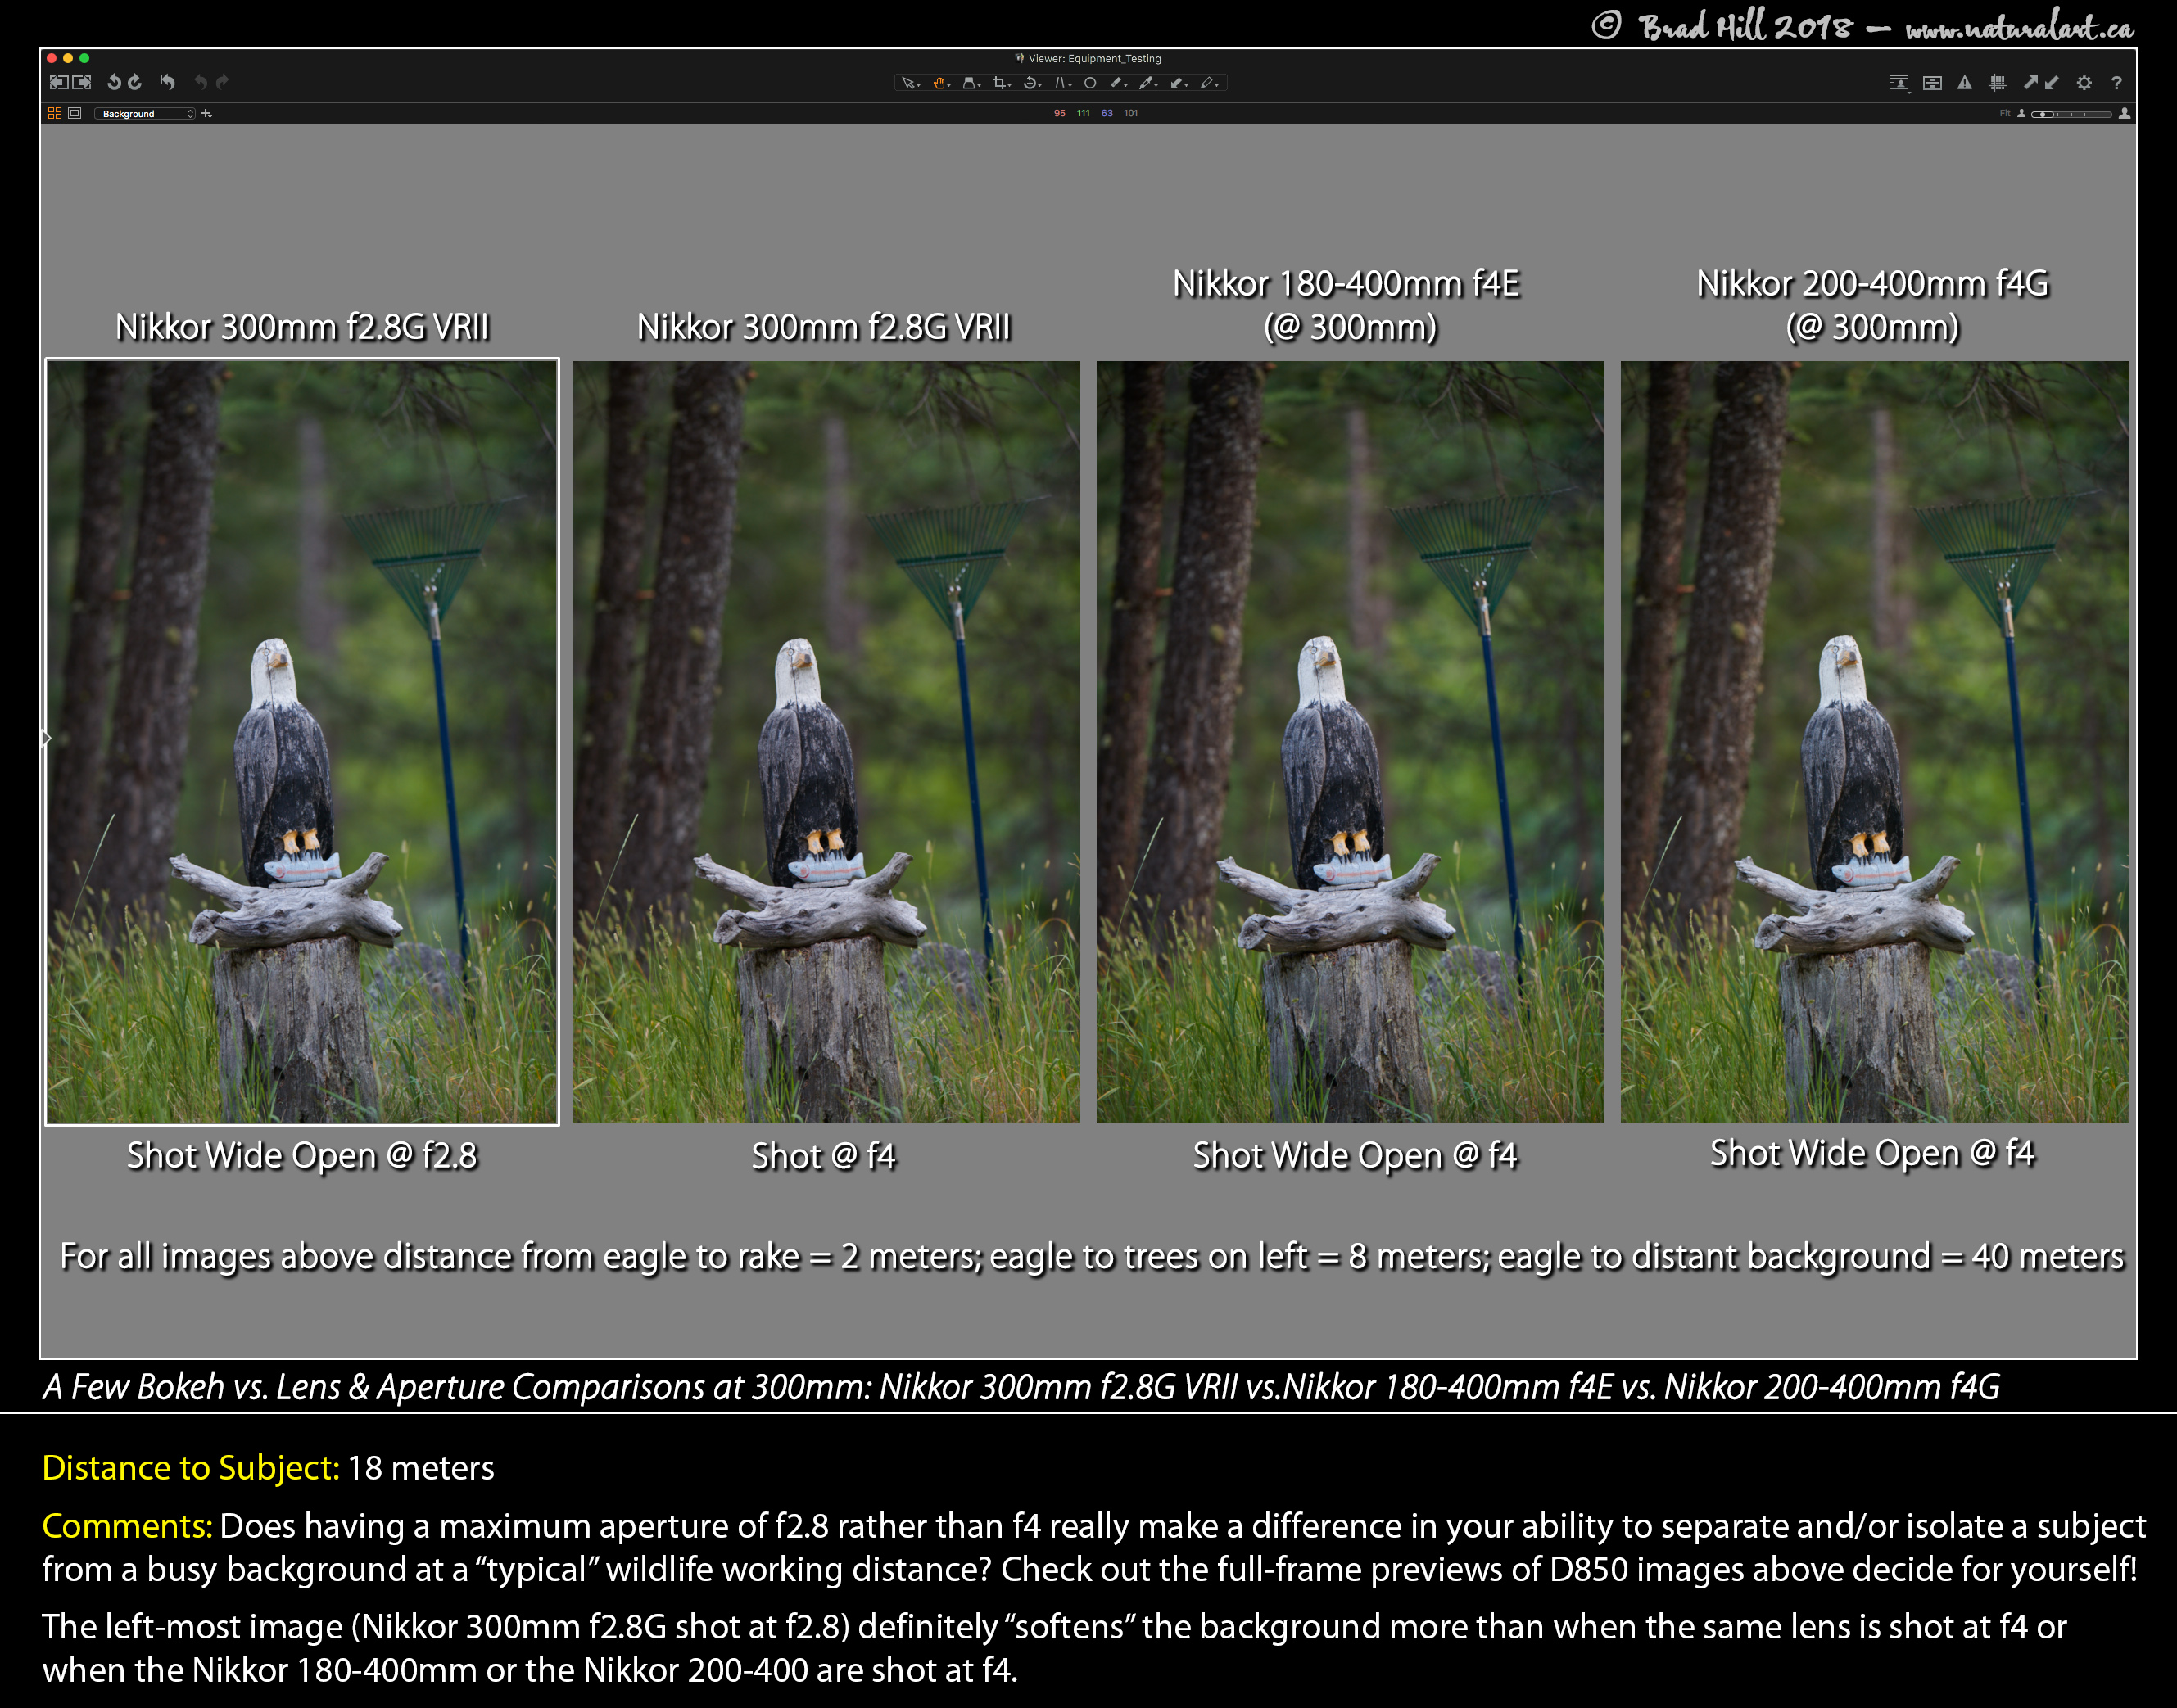
Task: Rotate the image clockwise
Action: pyautogui.click(x=134, y=82)
